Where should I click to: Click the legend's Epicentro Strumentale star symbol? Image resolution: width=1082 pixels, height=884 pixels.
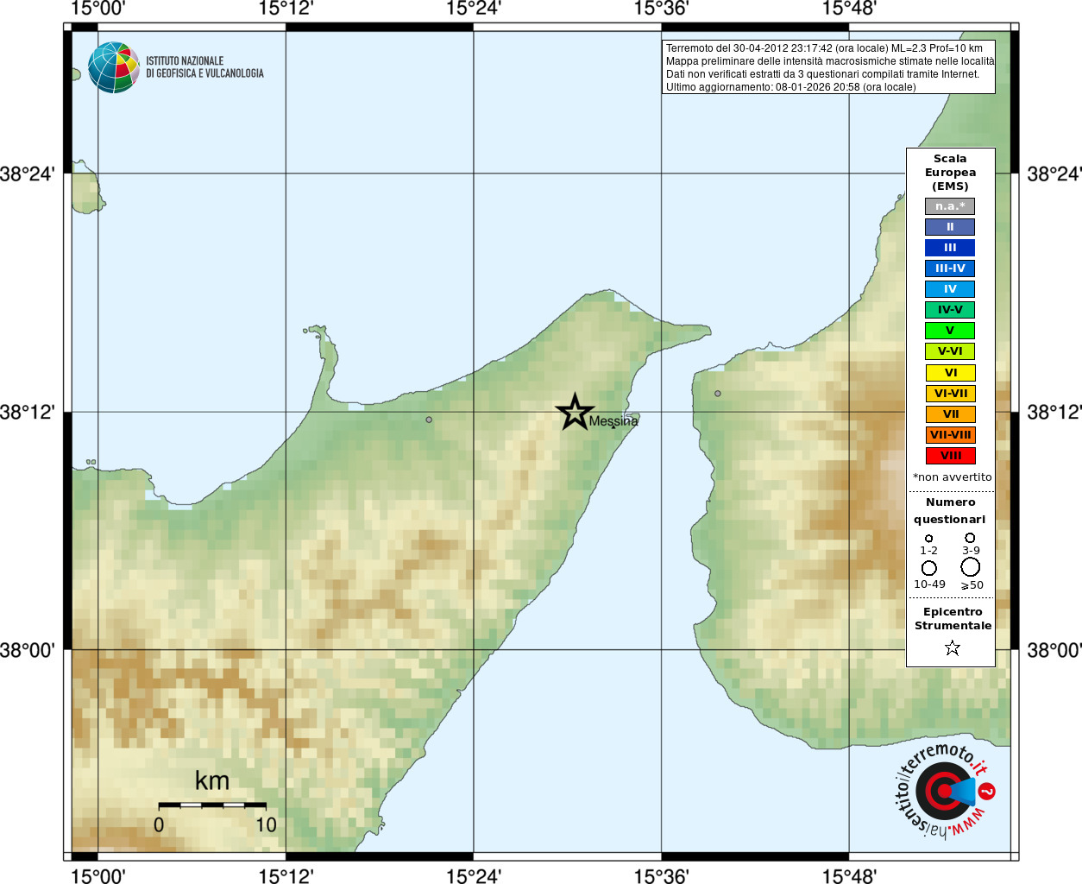point(953,647)
